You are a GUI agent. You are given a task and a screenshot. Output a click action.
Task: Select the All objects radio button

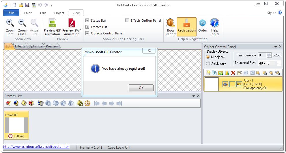pos(208,57)
